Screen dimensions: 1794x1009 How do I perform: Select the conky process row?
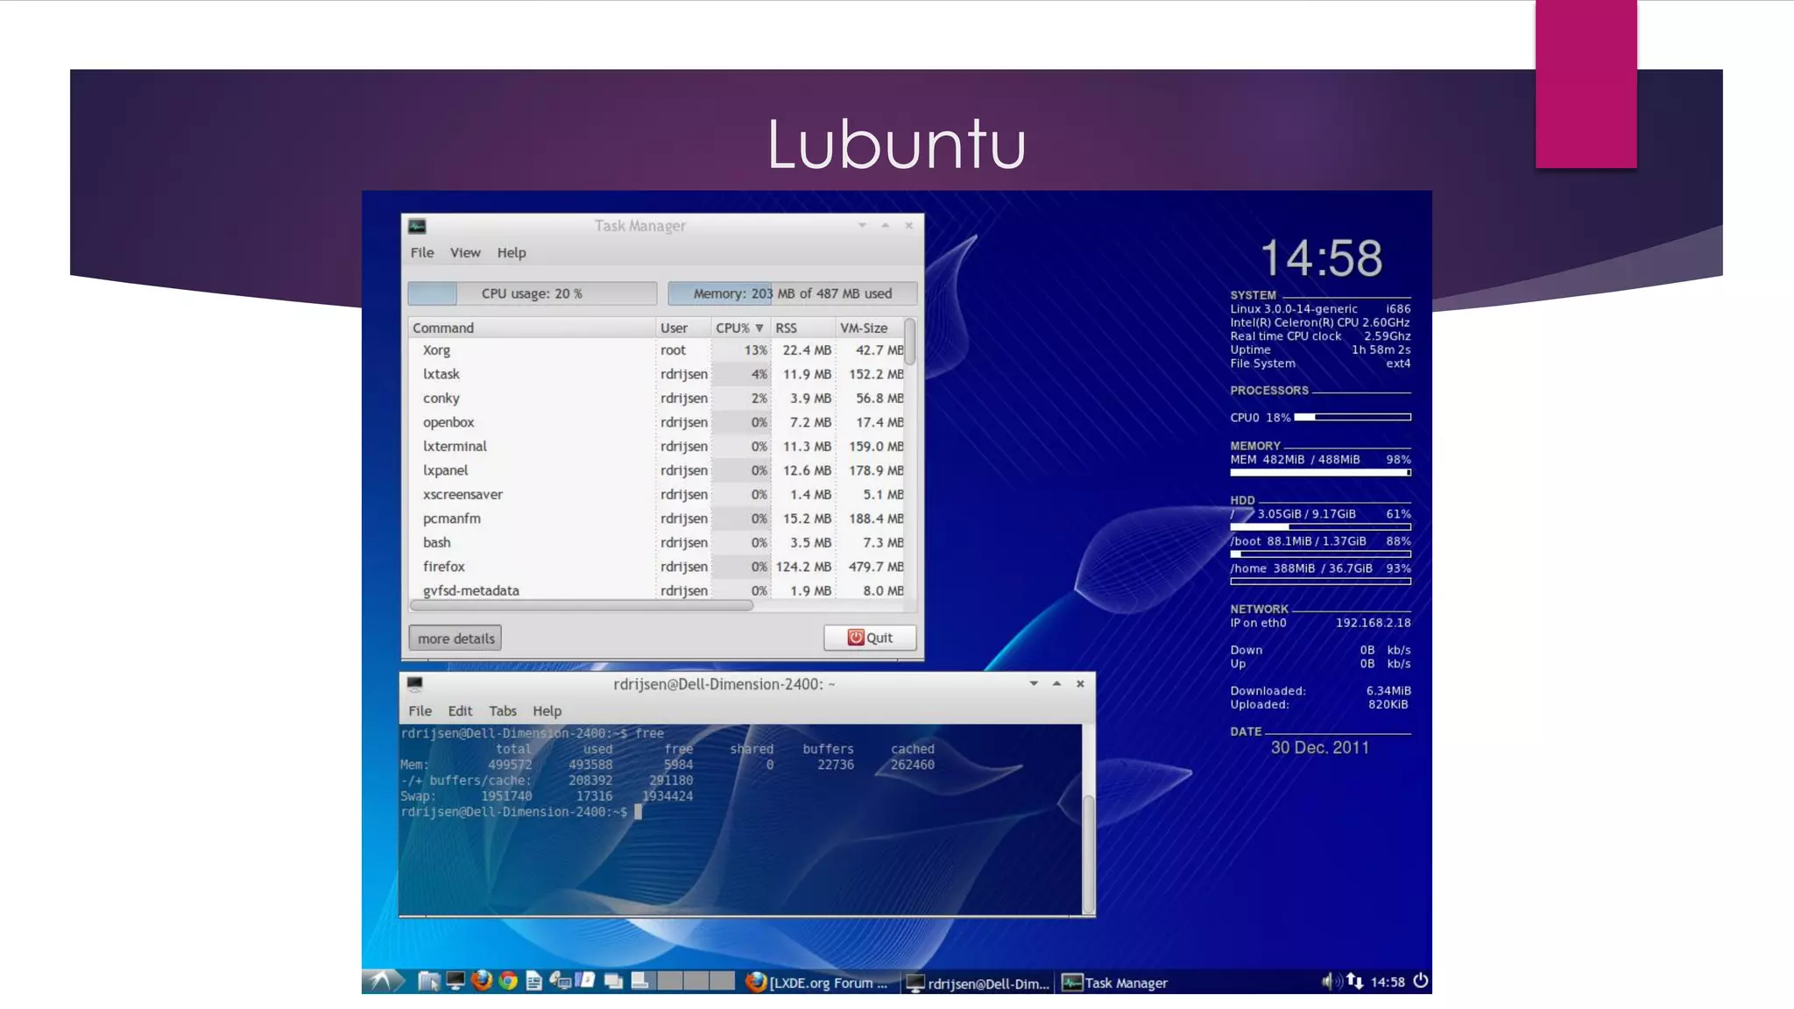(x=657, y=399)
